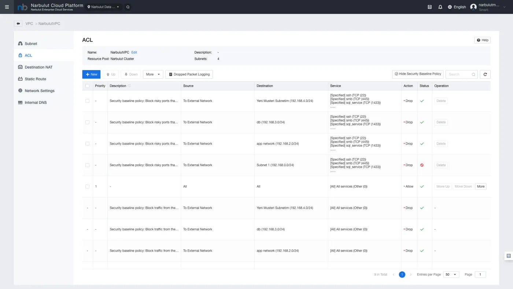Open Destination NAT section

point(44,67)
